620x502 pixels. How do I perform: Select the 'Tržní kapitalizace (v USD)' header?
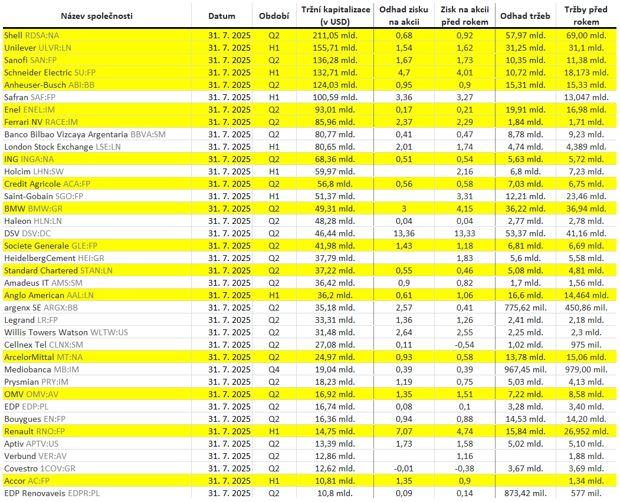tap(336, 16)
